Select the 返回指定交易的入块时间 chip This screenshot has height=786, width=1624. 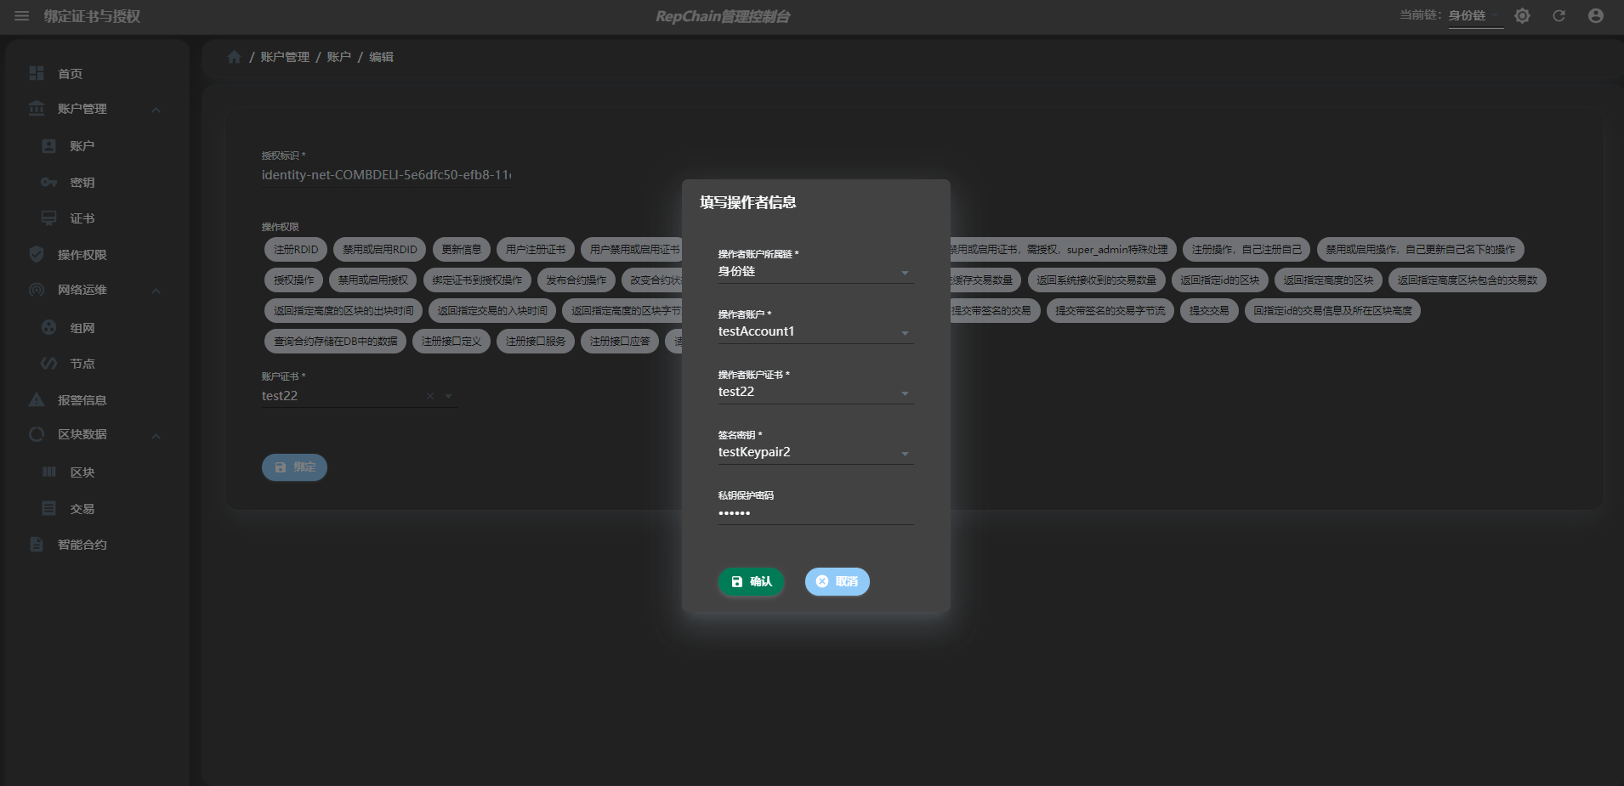point(492,311)
